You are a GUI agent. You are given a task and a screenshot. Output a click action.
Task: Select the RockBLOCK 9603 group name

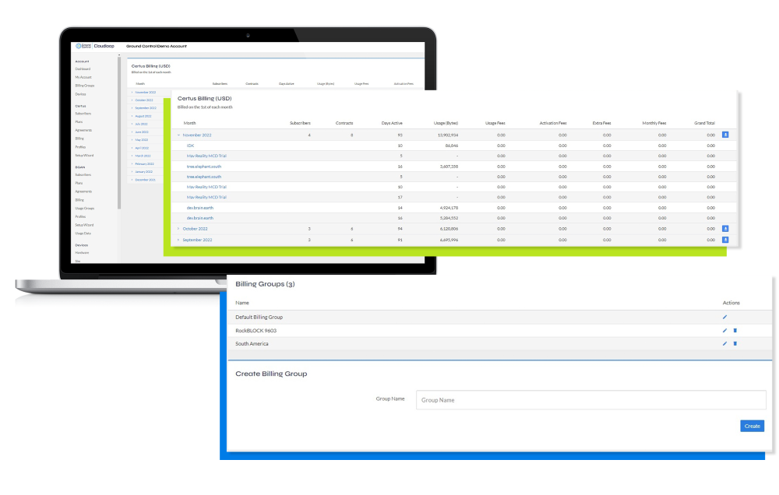[256, 331]
